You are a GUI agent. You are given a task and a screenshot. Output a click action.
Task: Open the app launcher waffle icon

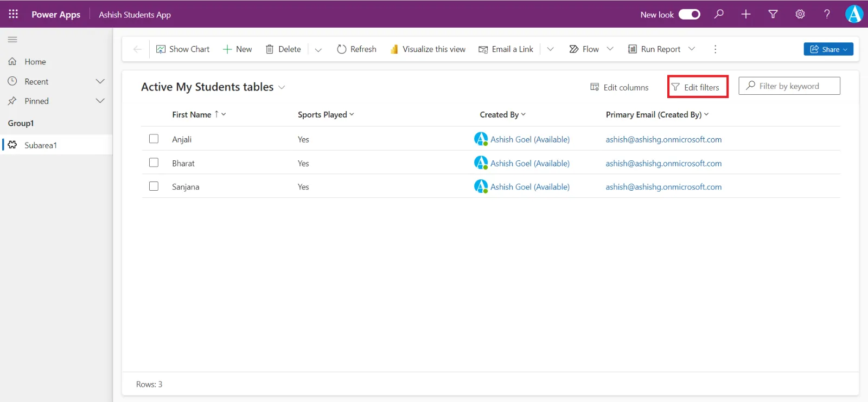[x=13, y=14]
